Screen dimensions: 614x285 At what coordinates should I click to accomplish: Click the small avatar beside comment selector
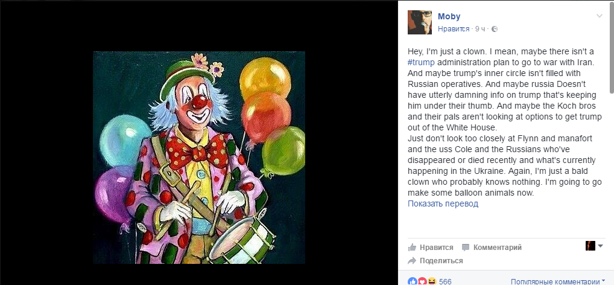pos(590,246)
